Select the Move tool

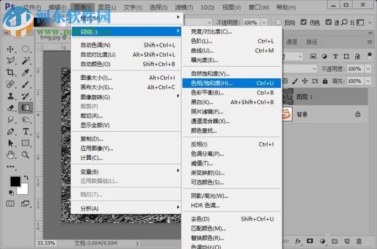[x=10, y=49]
